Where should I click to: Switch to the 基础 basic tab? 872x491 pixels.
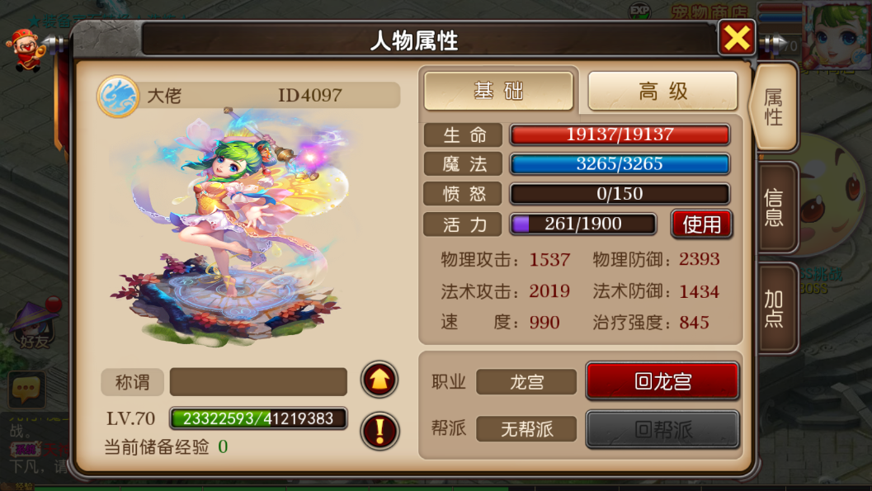point(498,91)
